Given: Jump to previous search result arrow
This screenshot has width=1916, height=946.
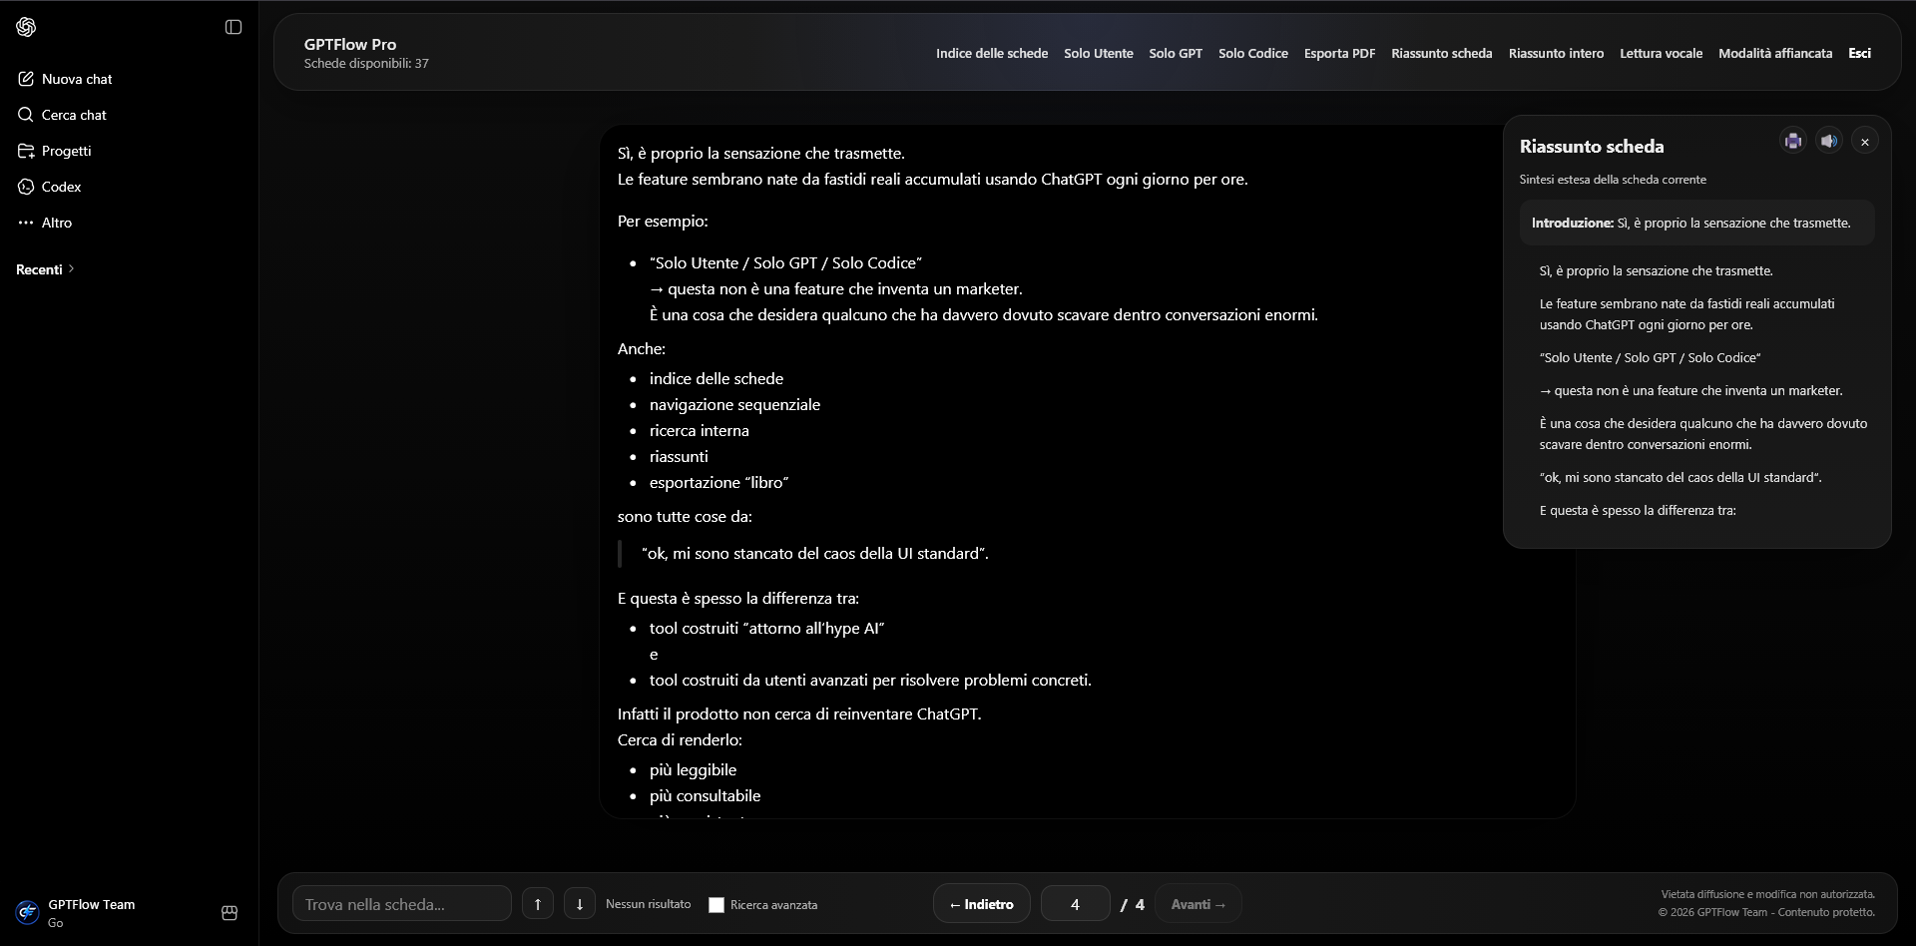Looking at the screenshot, I should coord(538,904).
